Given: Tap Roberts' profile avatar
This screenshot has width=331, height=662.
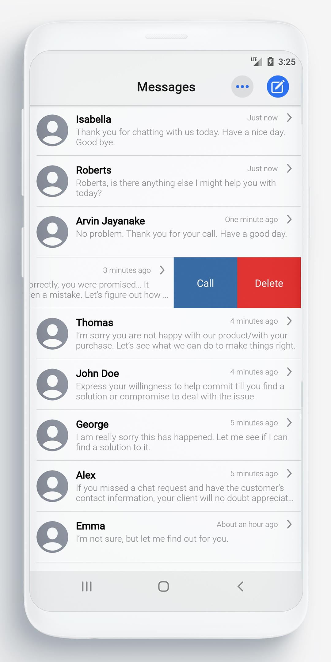Looking at the screenshot, I should coord(52,181).
